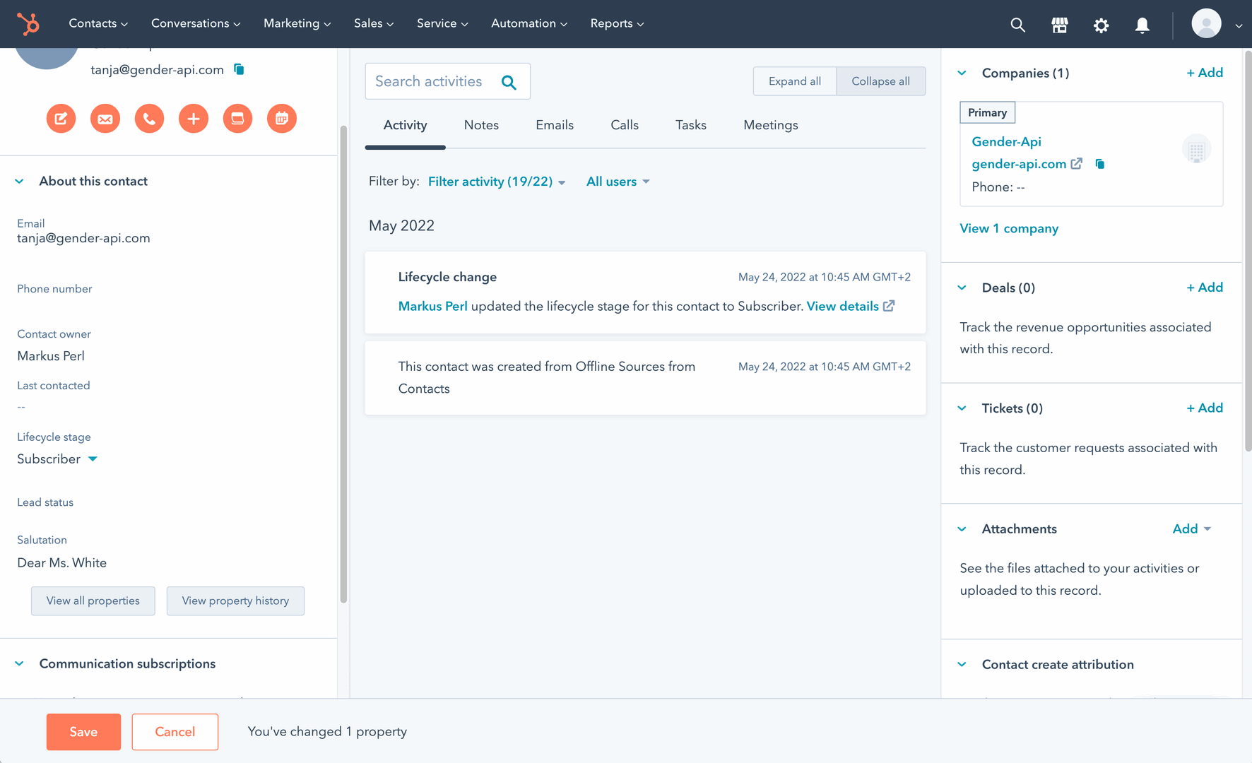Click the orange Task action icon
The image size is (1252, 763).
[237, 119]
